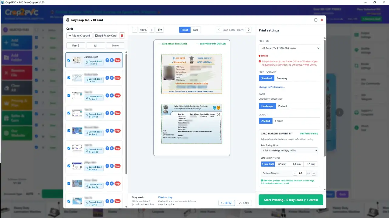The image size is (389, 218).
Task: Open the Print Scaling Mode dropdown
Action: 289,150
